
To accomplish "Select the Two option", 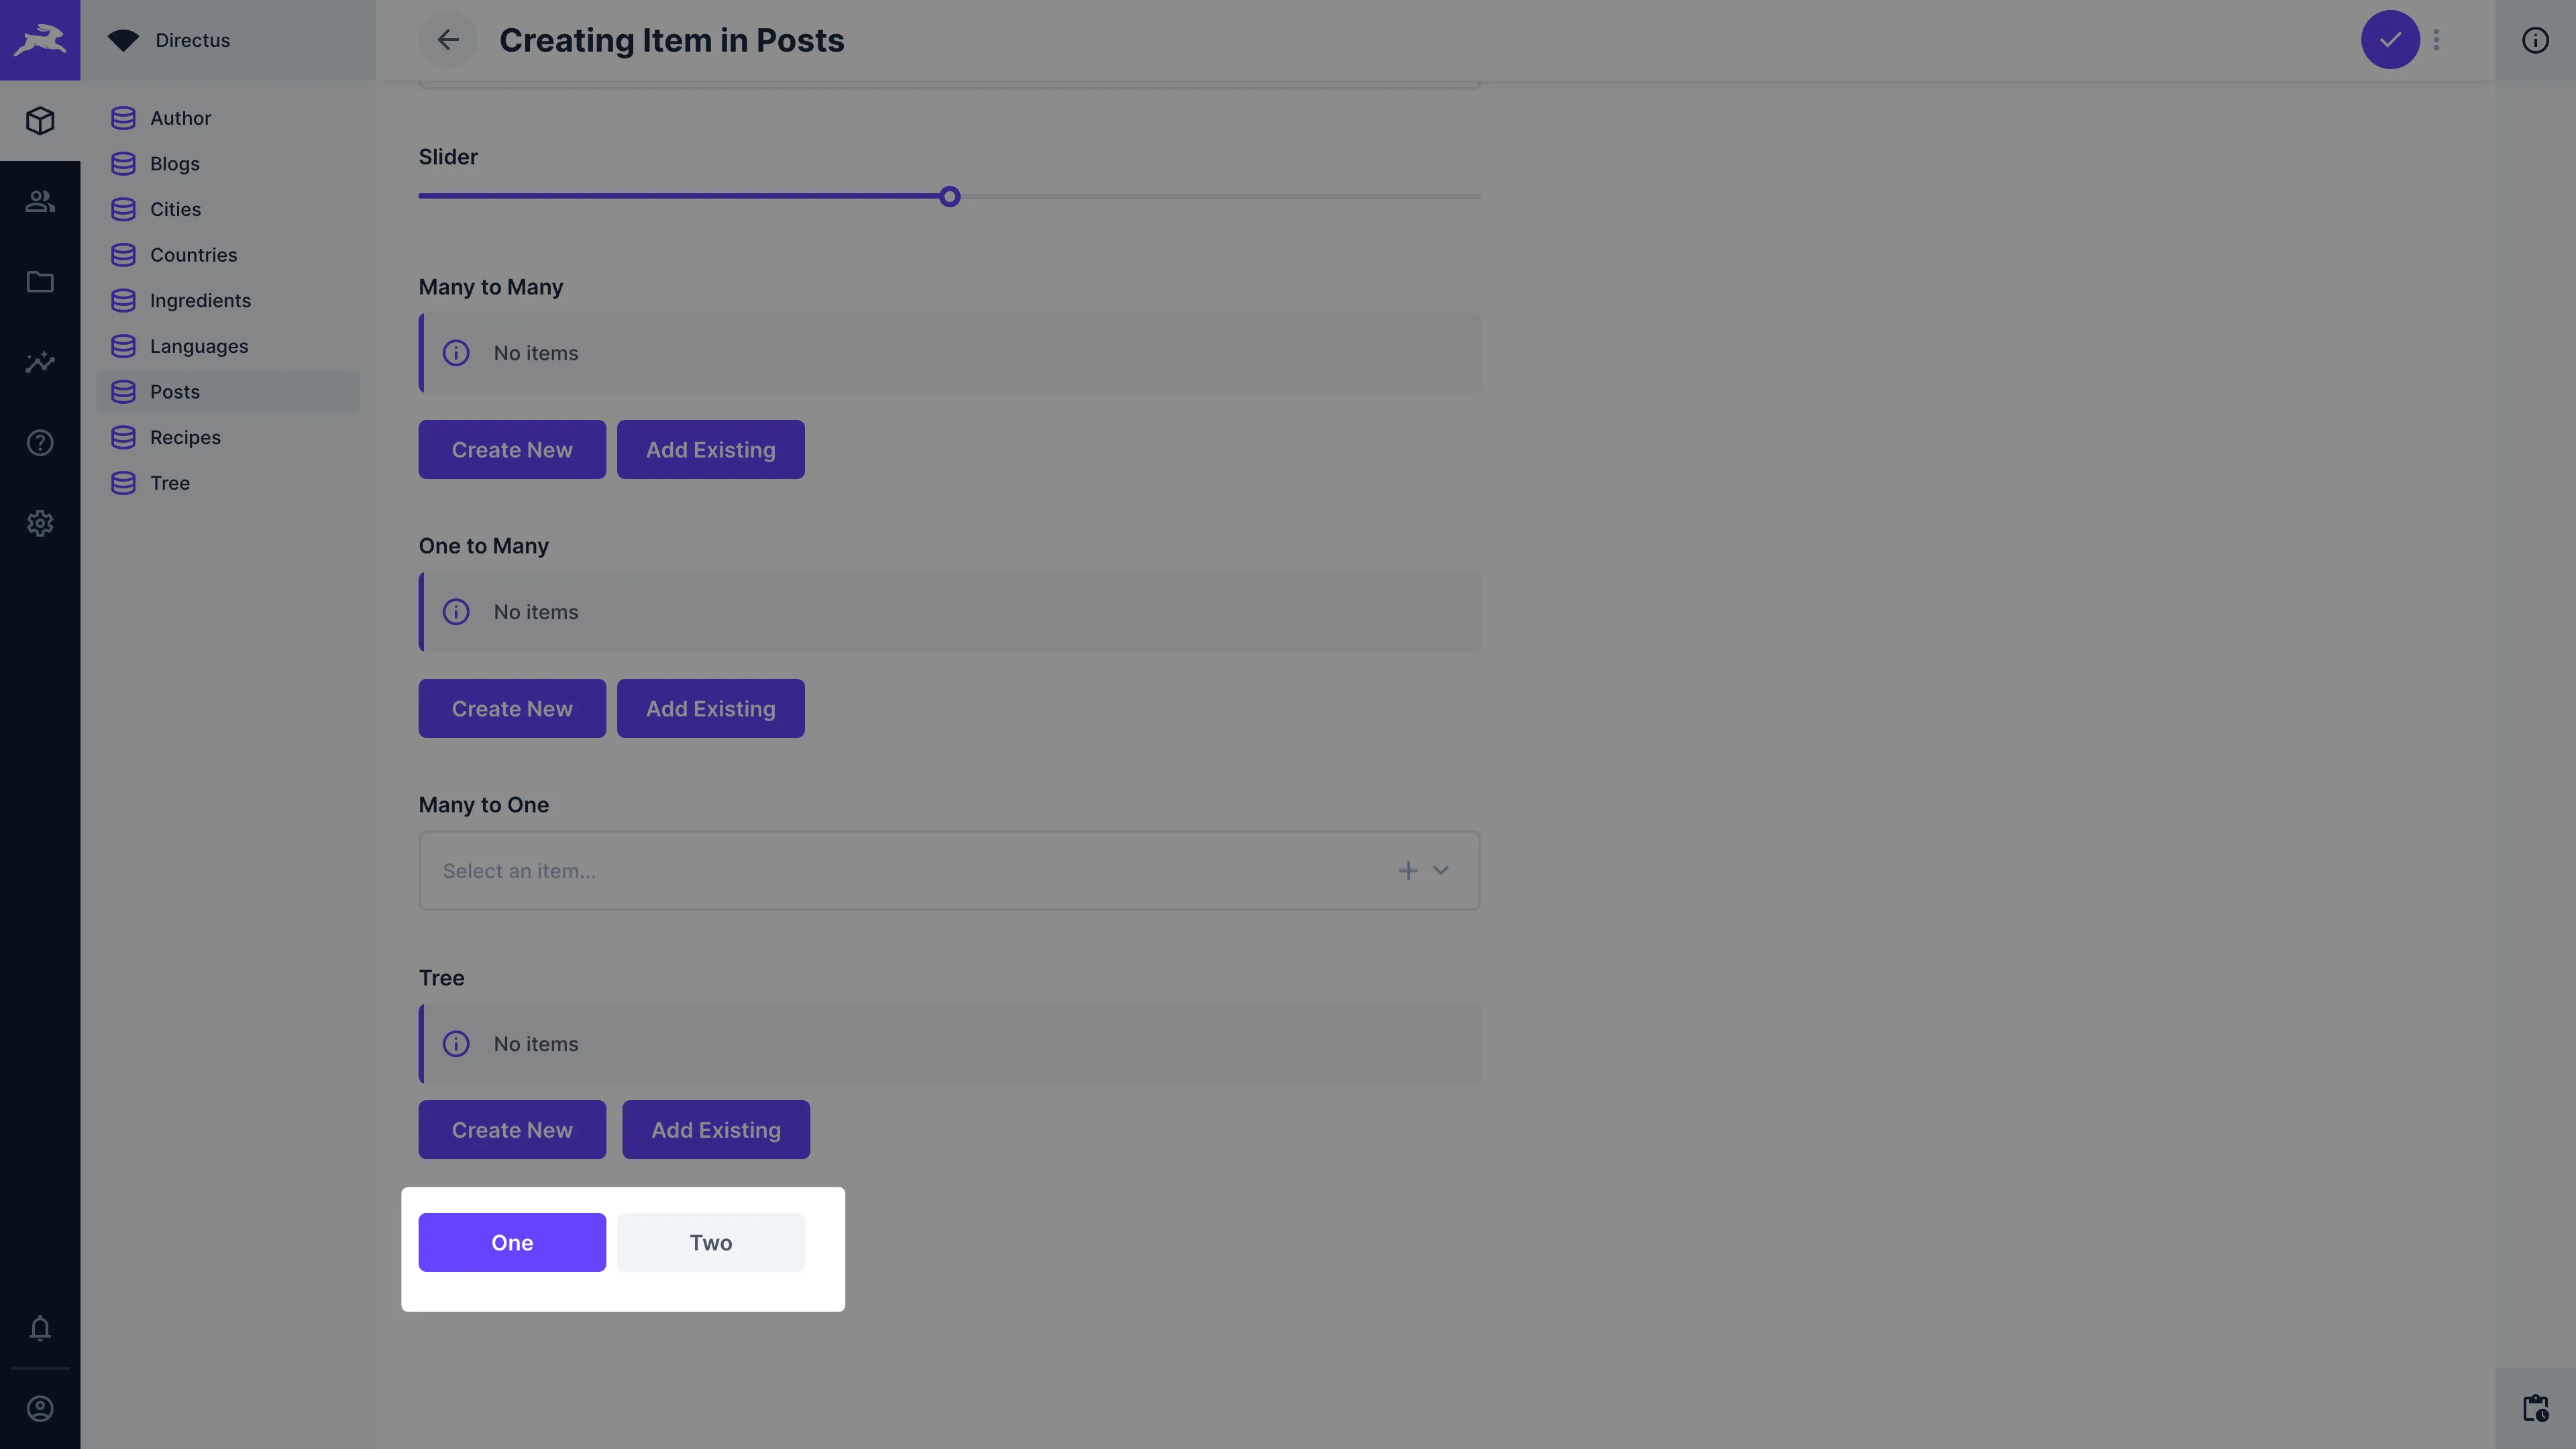I will point(710,1242).
